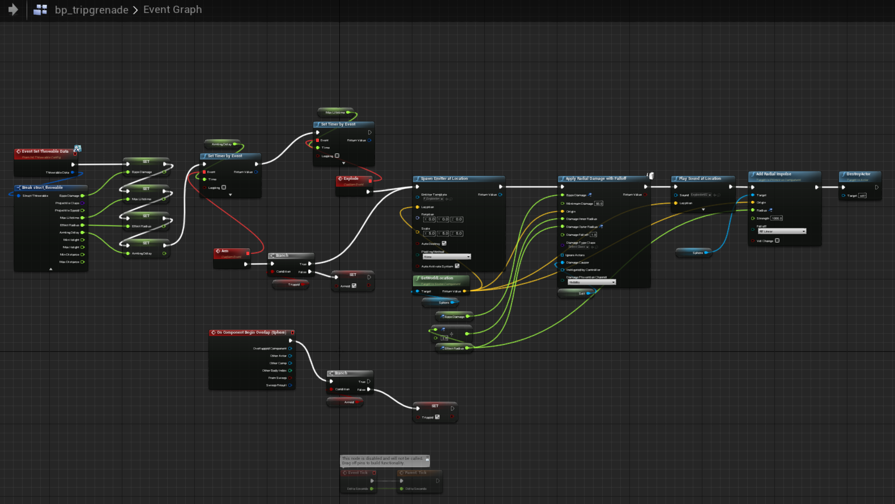Image resolution: width=895 pixels, height=504 pixels.
Task: Toggle the Tripped checkbox in SET node
Action: 437,417
